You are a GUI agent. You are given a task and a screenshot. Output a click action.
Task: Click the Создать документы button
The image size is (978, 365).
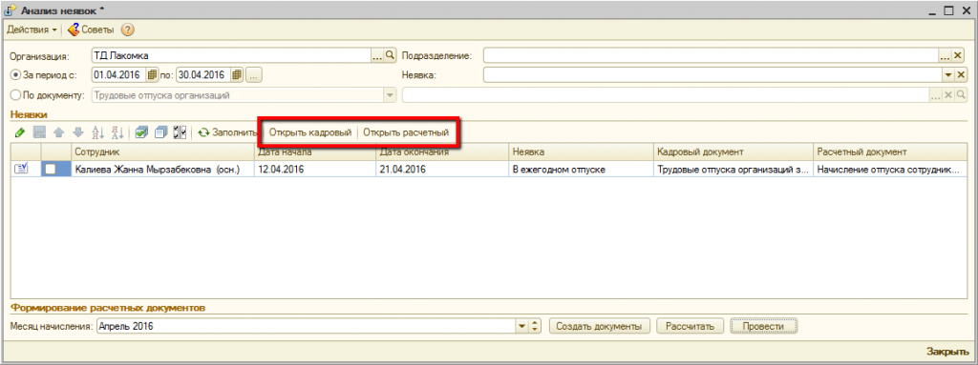pyautogui.click(x=600, y=326)
